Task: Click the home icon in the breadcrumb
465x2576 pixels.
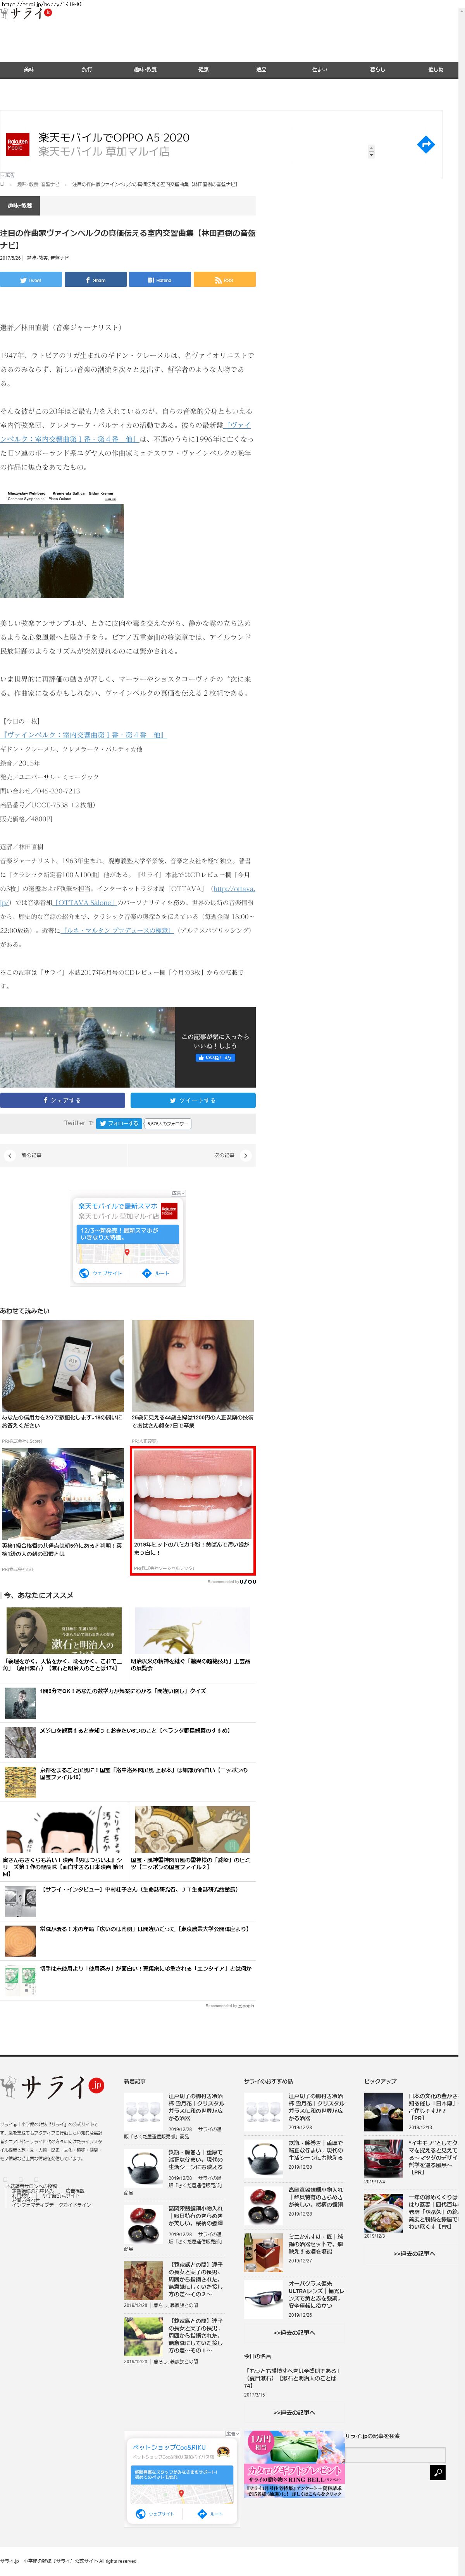Action: point(3,184)
